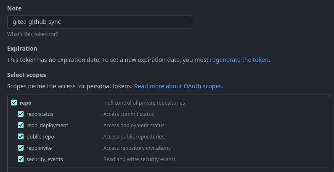
Task: Click the repo_deployment scope label text
Action: coord(47,125)
